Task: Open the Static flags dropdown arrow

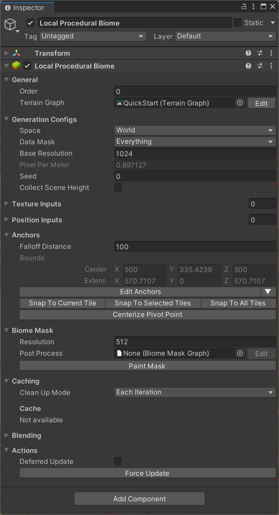Action: (273, 23)
